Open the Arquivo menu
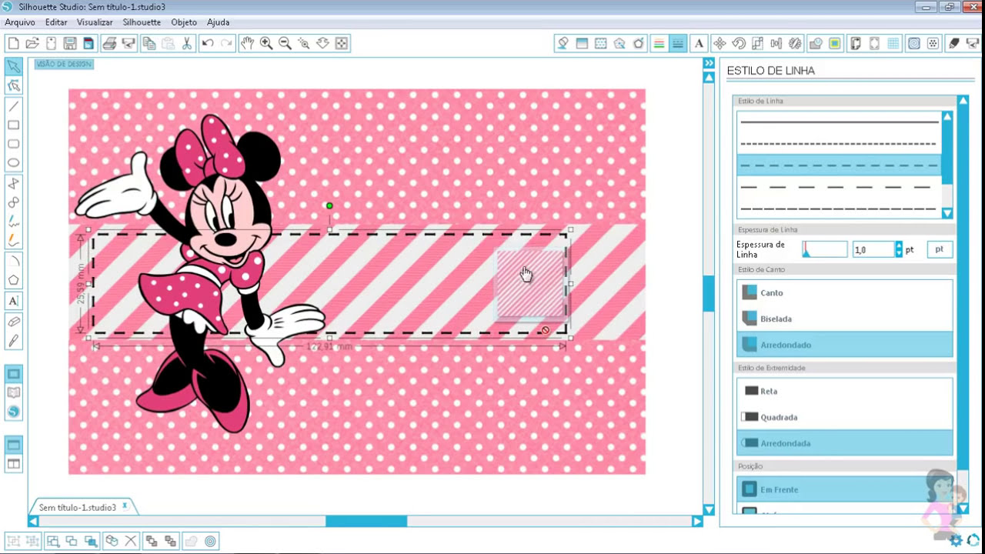Screen dimensions: 985x554 coord(20,22)
